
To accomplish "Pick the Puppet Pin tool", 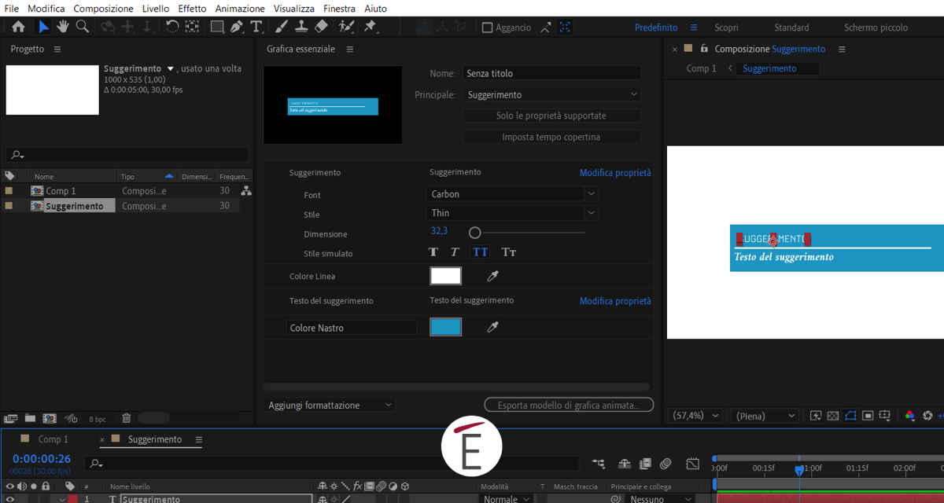I will pos(371,27).
